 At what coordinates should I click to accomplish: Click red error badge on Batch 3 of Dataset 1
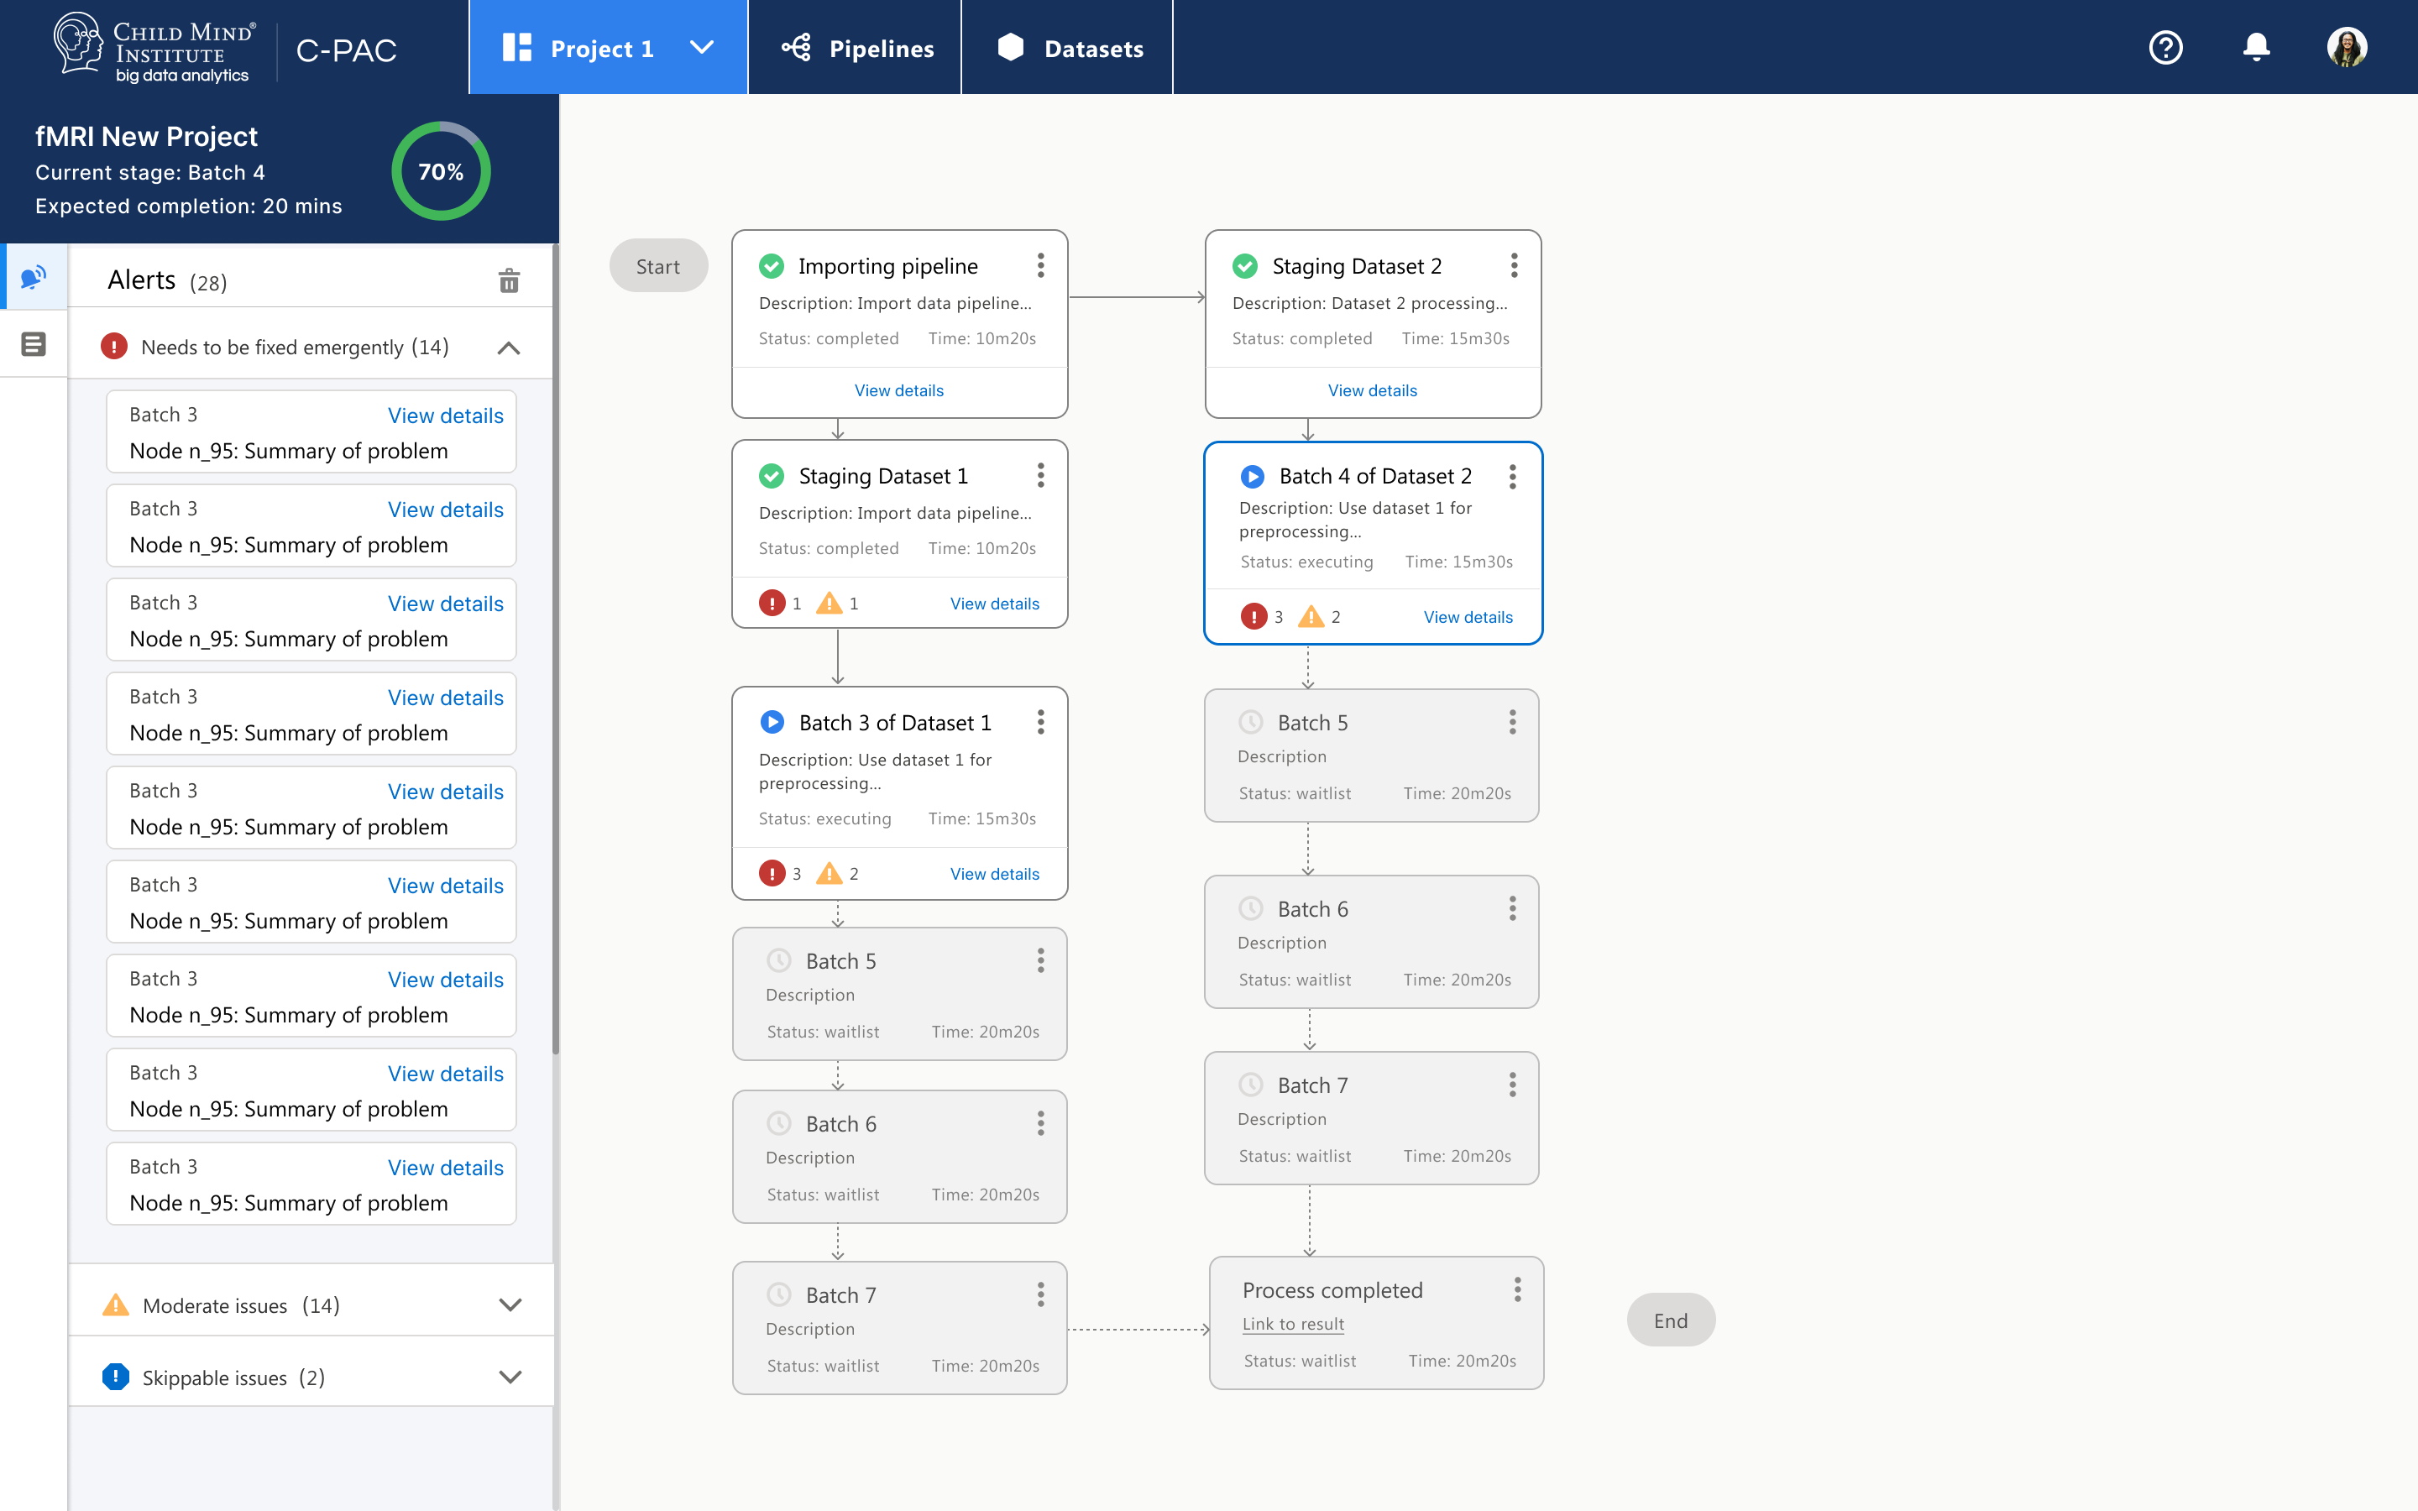[772, 873]
